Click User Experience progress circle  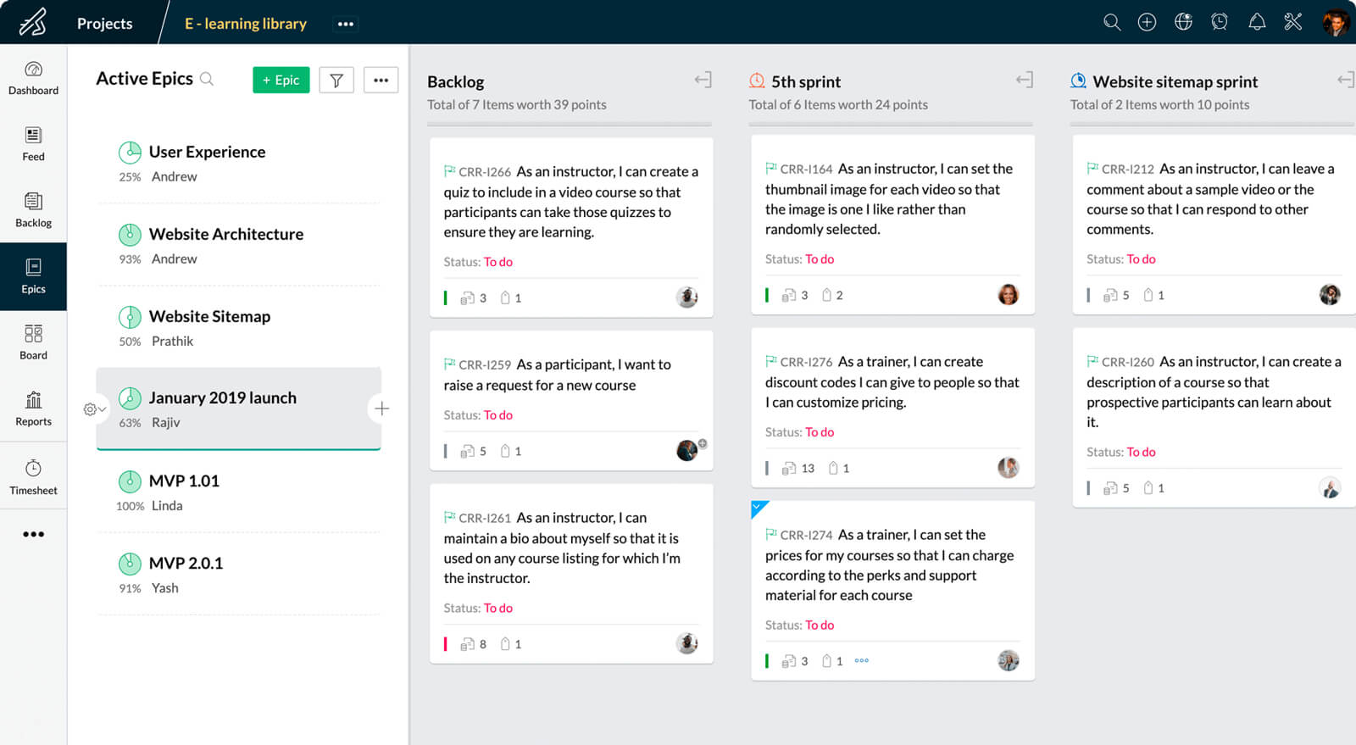pyautogui.click(x=130, y=153)
